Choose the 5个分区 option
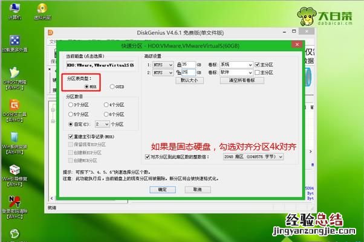Viewport: 364px width, 242px height. [79, 114]
